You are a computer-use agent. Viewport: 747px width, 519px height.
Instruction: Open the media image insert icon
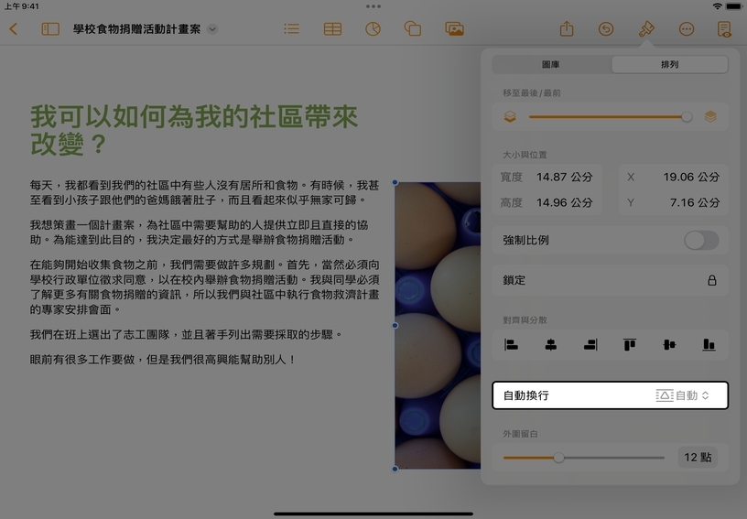point(454,29)
